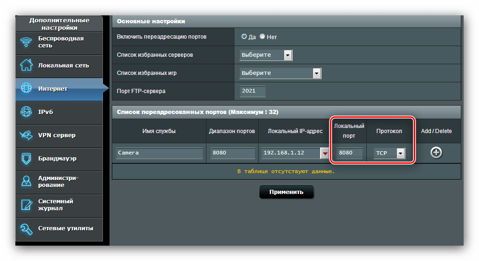
Task: Click the globe icon beside Интернет
Action: 26,88
